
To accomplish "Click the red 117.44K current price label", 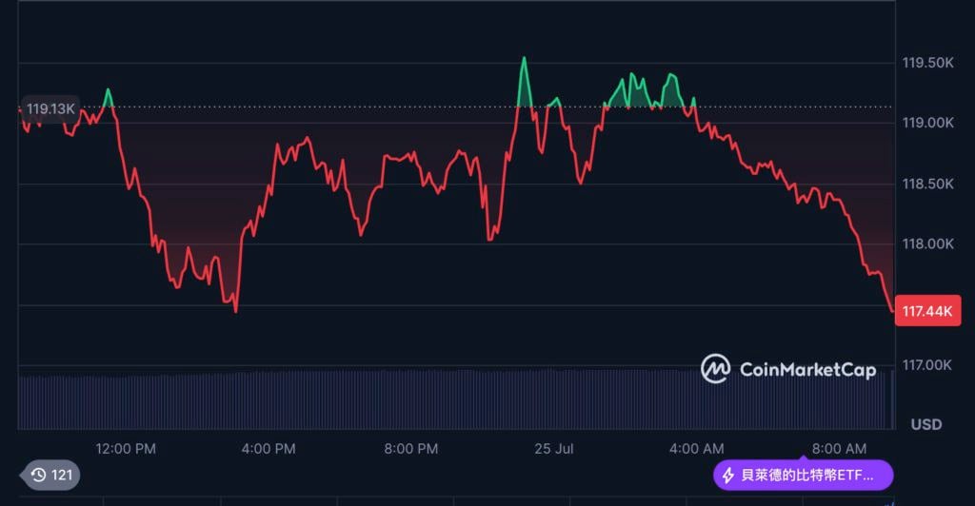I will tap(928, 310).
